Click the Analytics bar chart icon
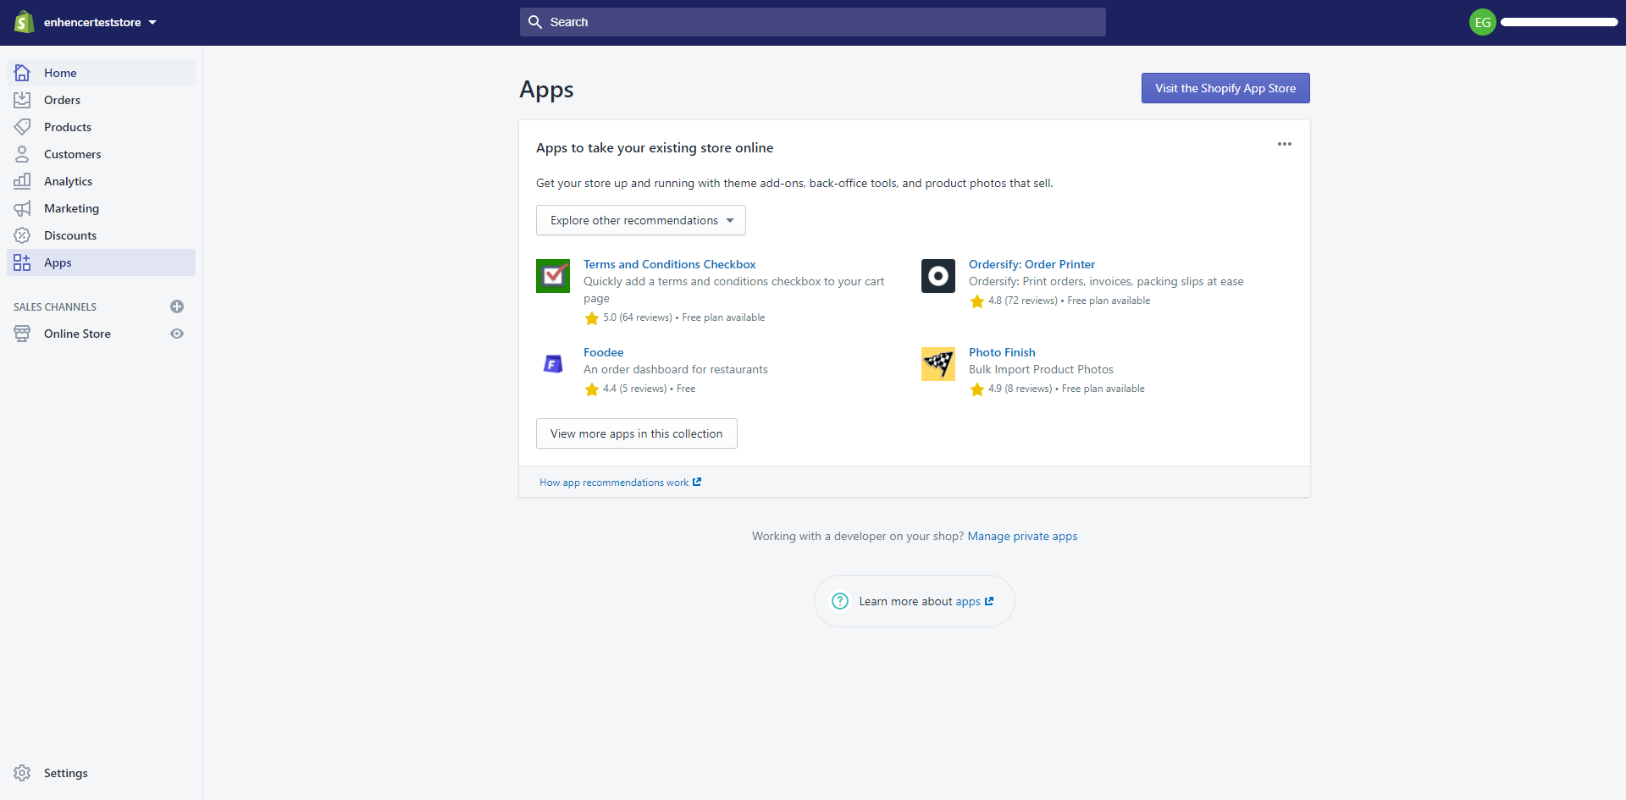The image size is (1626, 800). coord(22,181)
